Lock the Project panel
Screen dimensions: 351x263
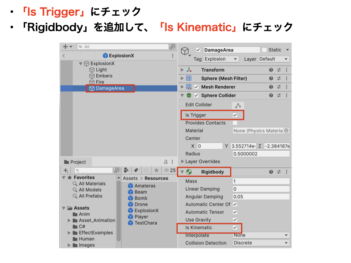[166, 162]
